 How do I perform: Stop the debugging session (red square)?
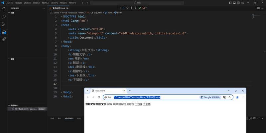pos(144,8)
